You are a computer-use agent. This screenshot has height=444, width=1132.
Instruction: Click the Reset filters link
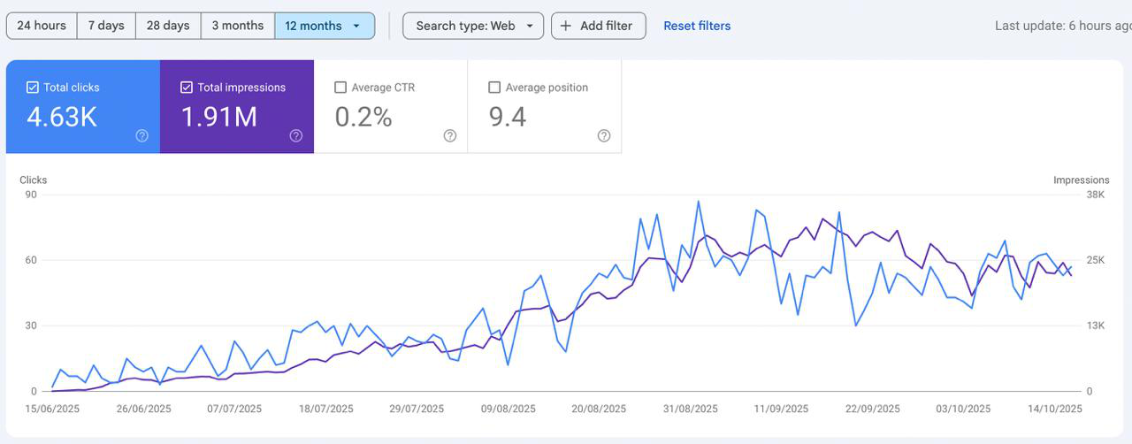point(697,26)
